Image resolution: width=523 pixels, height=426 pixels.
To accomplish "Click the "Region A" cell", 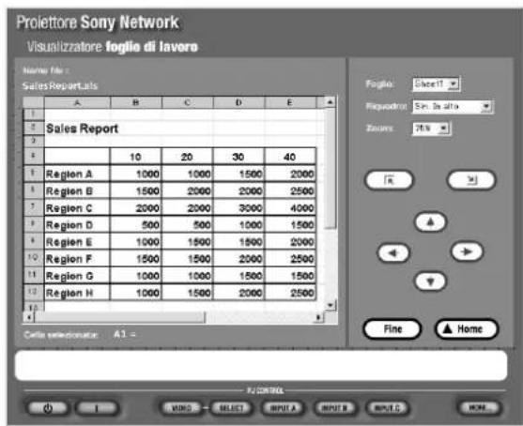I will tap(77, 174).
